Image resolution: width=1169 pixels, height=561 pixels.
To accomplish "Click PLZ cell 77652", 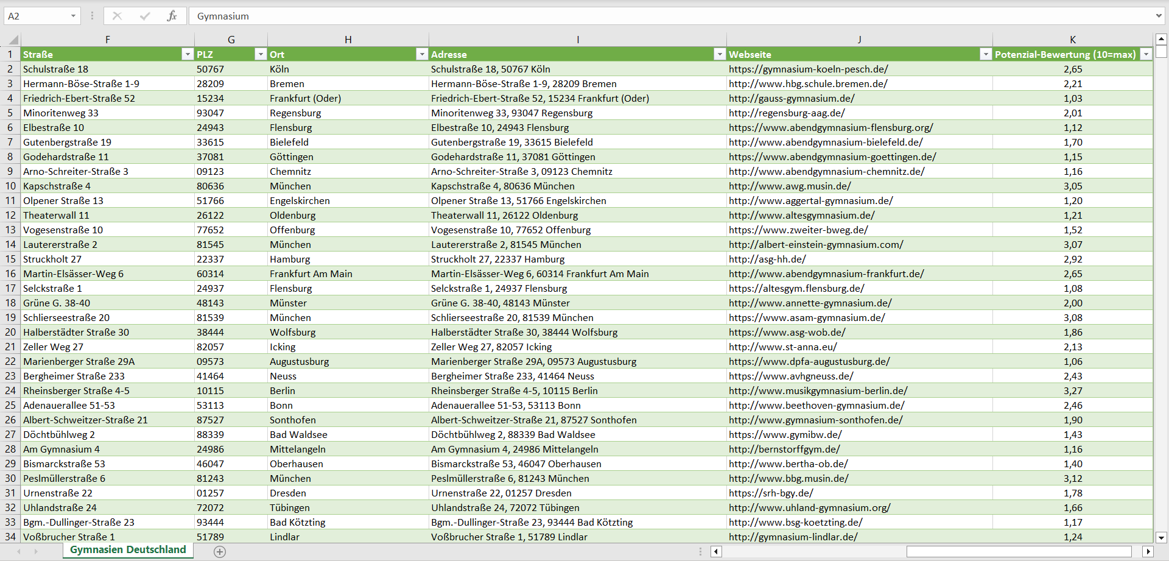I will click(x=231, y=230).
